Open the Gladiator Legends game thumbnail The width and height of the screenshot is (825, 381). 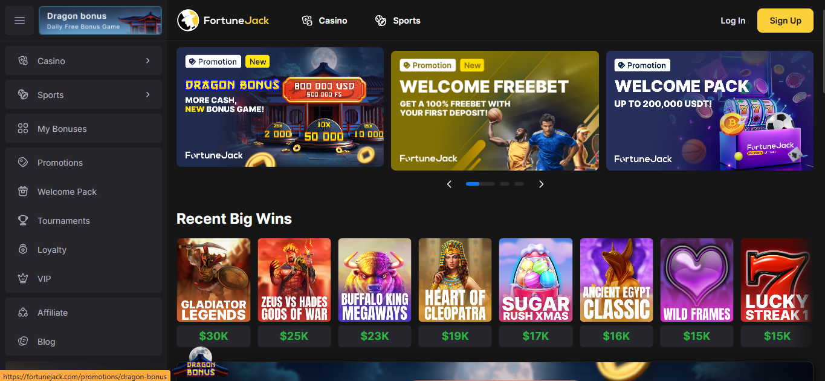click(x=213, y=280)
